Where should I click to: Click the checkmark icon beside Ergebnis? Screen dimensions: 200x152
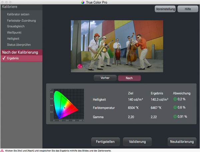4,58
